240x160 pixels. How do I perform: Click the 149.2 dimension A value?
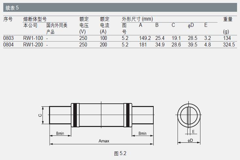tap(145, 38)
